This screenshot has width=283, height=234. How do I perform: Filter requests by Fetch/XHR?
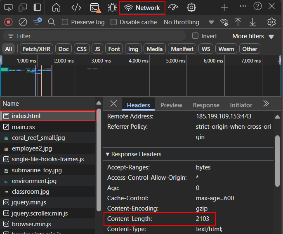36,49
